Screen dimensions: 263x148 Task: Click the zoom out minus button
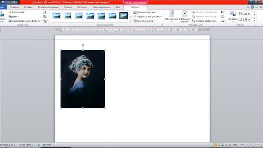click(242, 144)
